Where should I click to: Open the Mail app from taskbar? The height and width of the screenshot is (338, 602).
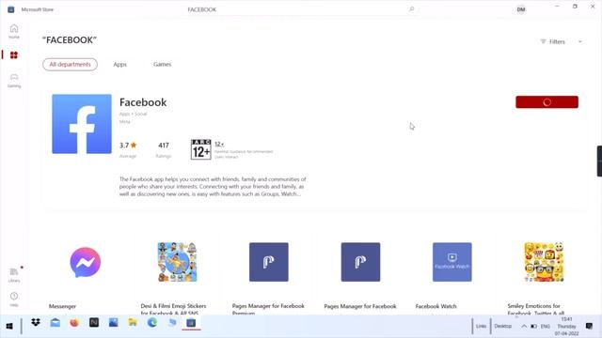coord(55,323)
